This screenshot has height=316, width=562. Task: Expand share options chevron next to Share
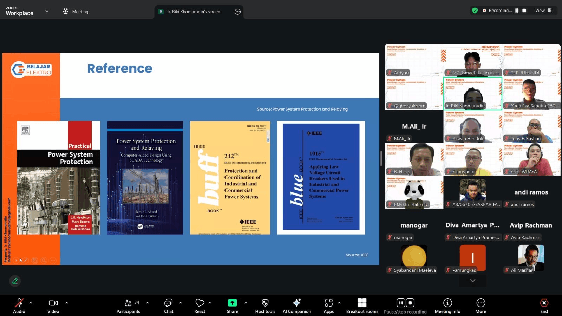[246, 303]
